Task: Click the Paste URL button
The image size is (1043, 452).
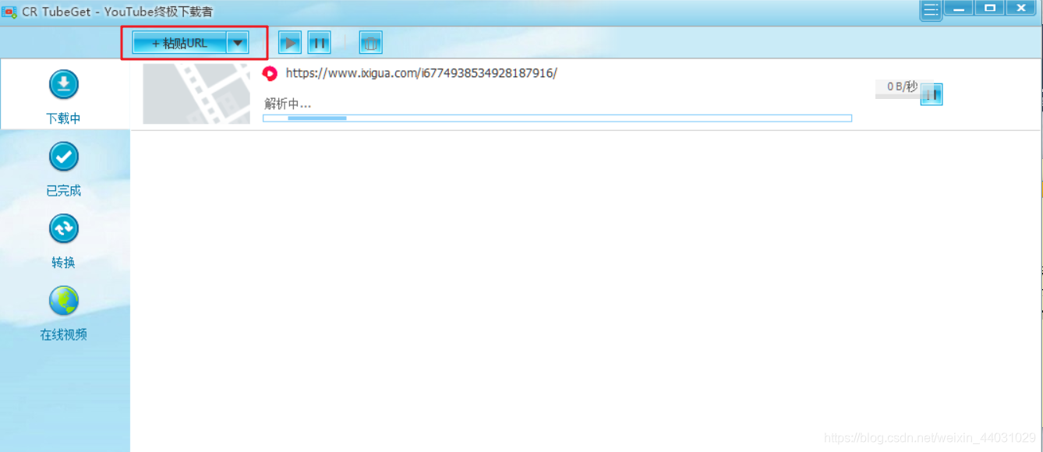Action: [180, 43]
